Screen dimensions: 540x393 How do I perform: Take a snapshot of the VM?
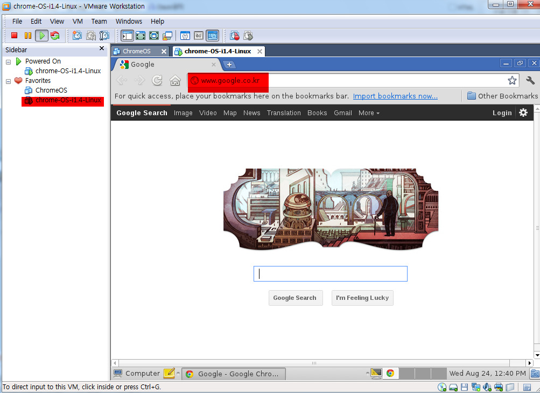click(x=77, y=36)
